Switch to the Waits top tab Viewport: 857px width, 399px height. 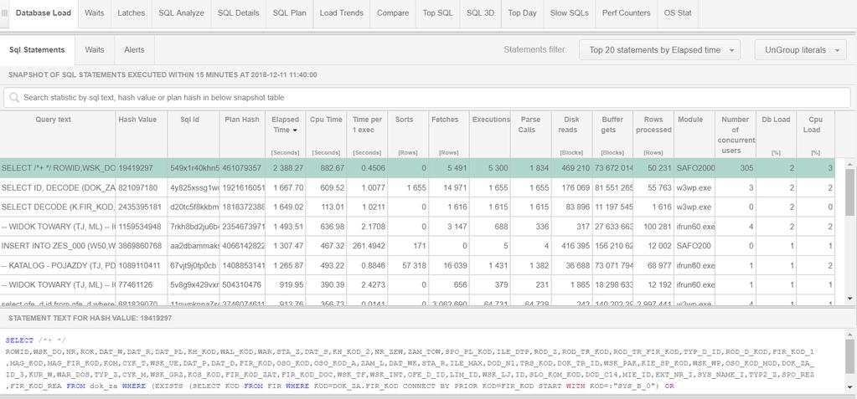[x=95, y=13]
